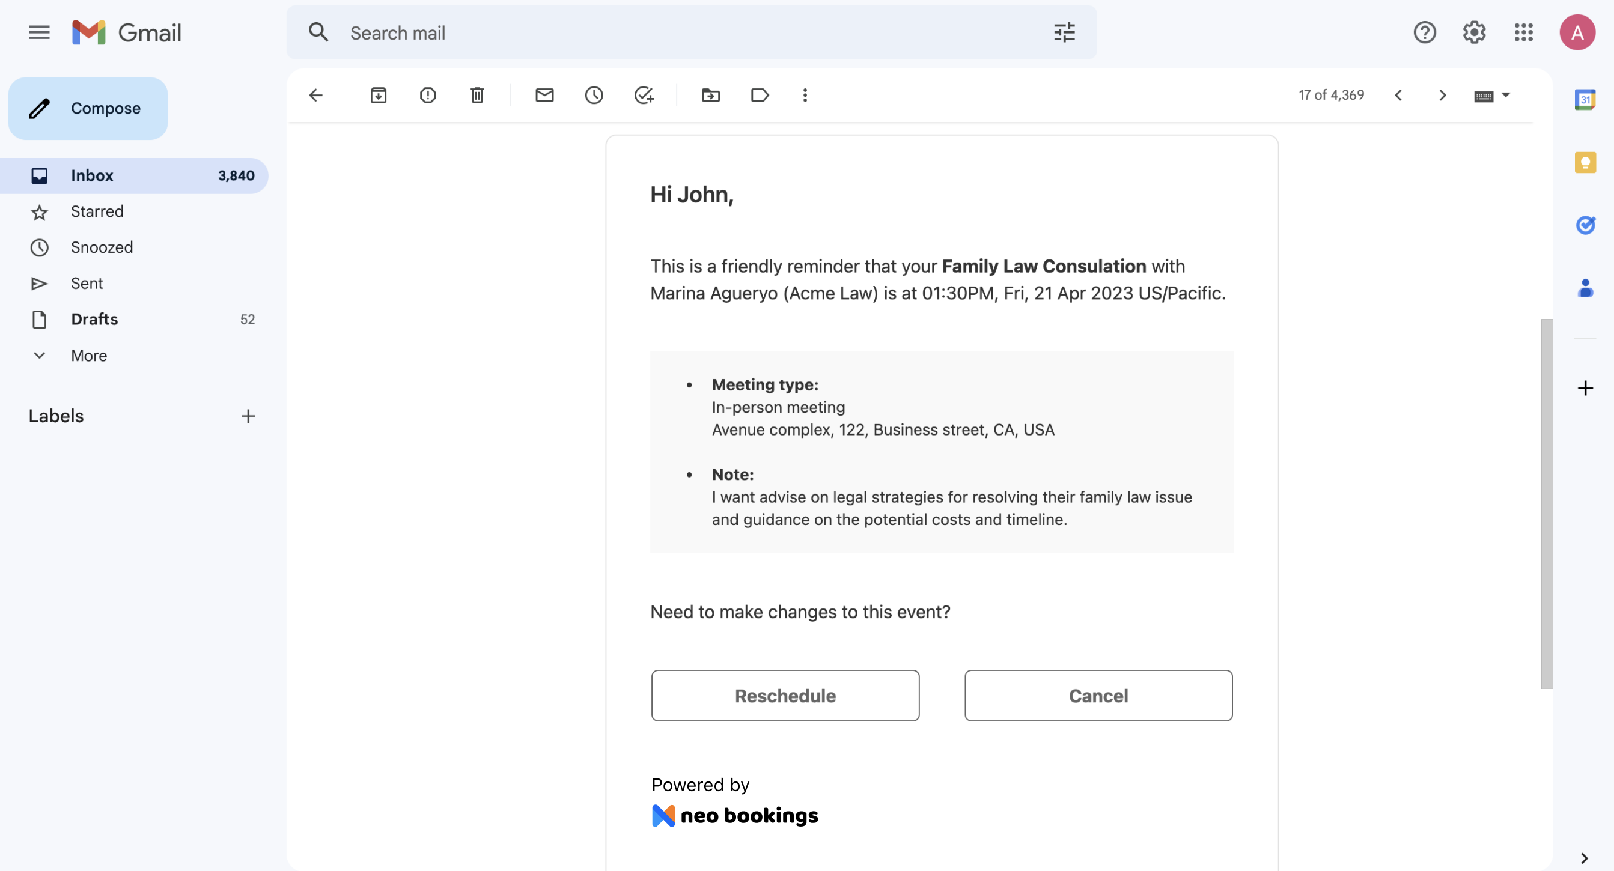Click the email vertical scrollbar

tap(1545, 504)
